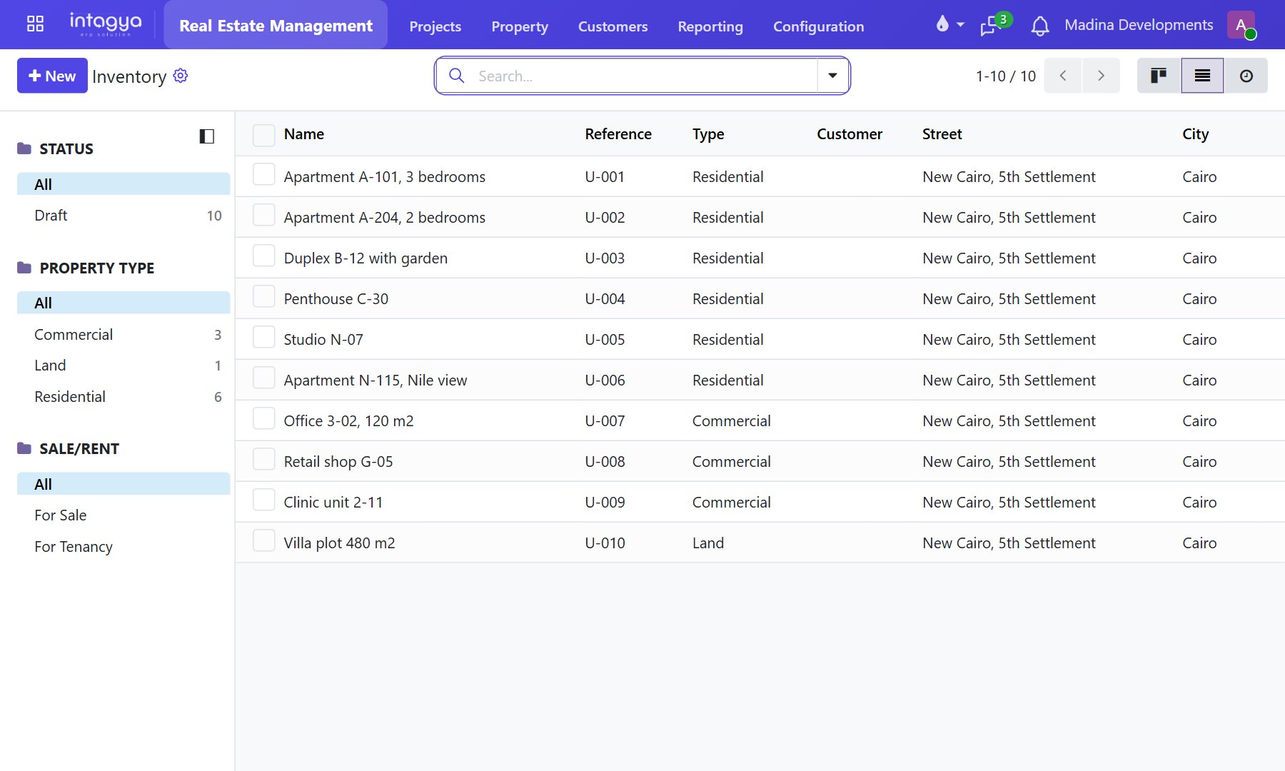
Task: Create a new inventory record with New
Action: tap(52, 76)
